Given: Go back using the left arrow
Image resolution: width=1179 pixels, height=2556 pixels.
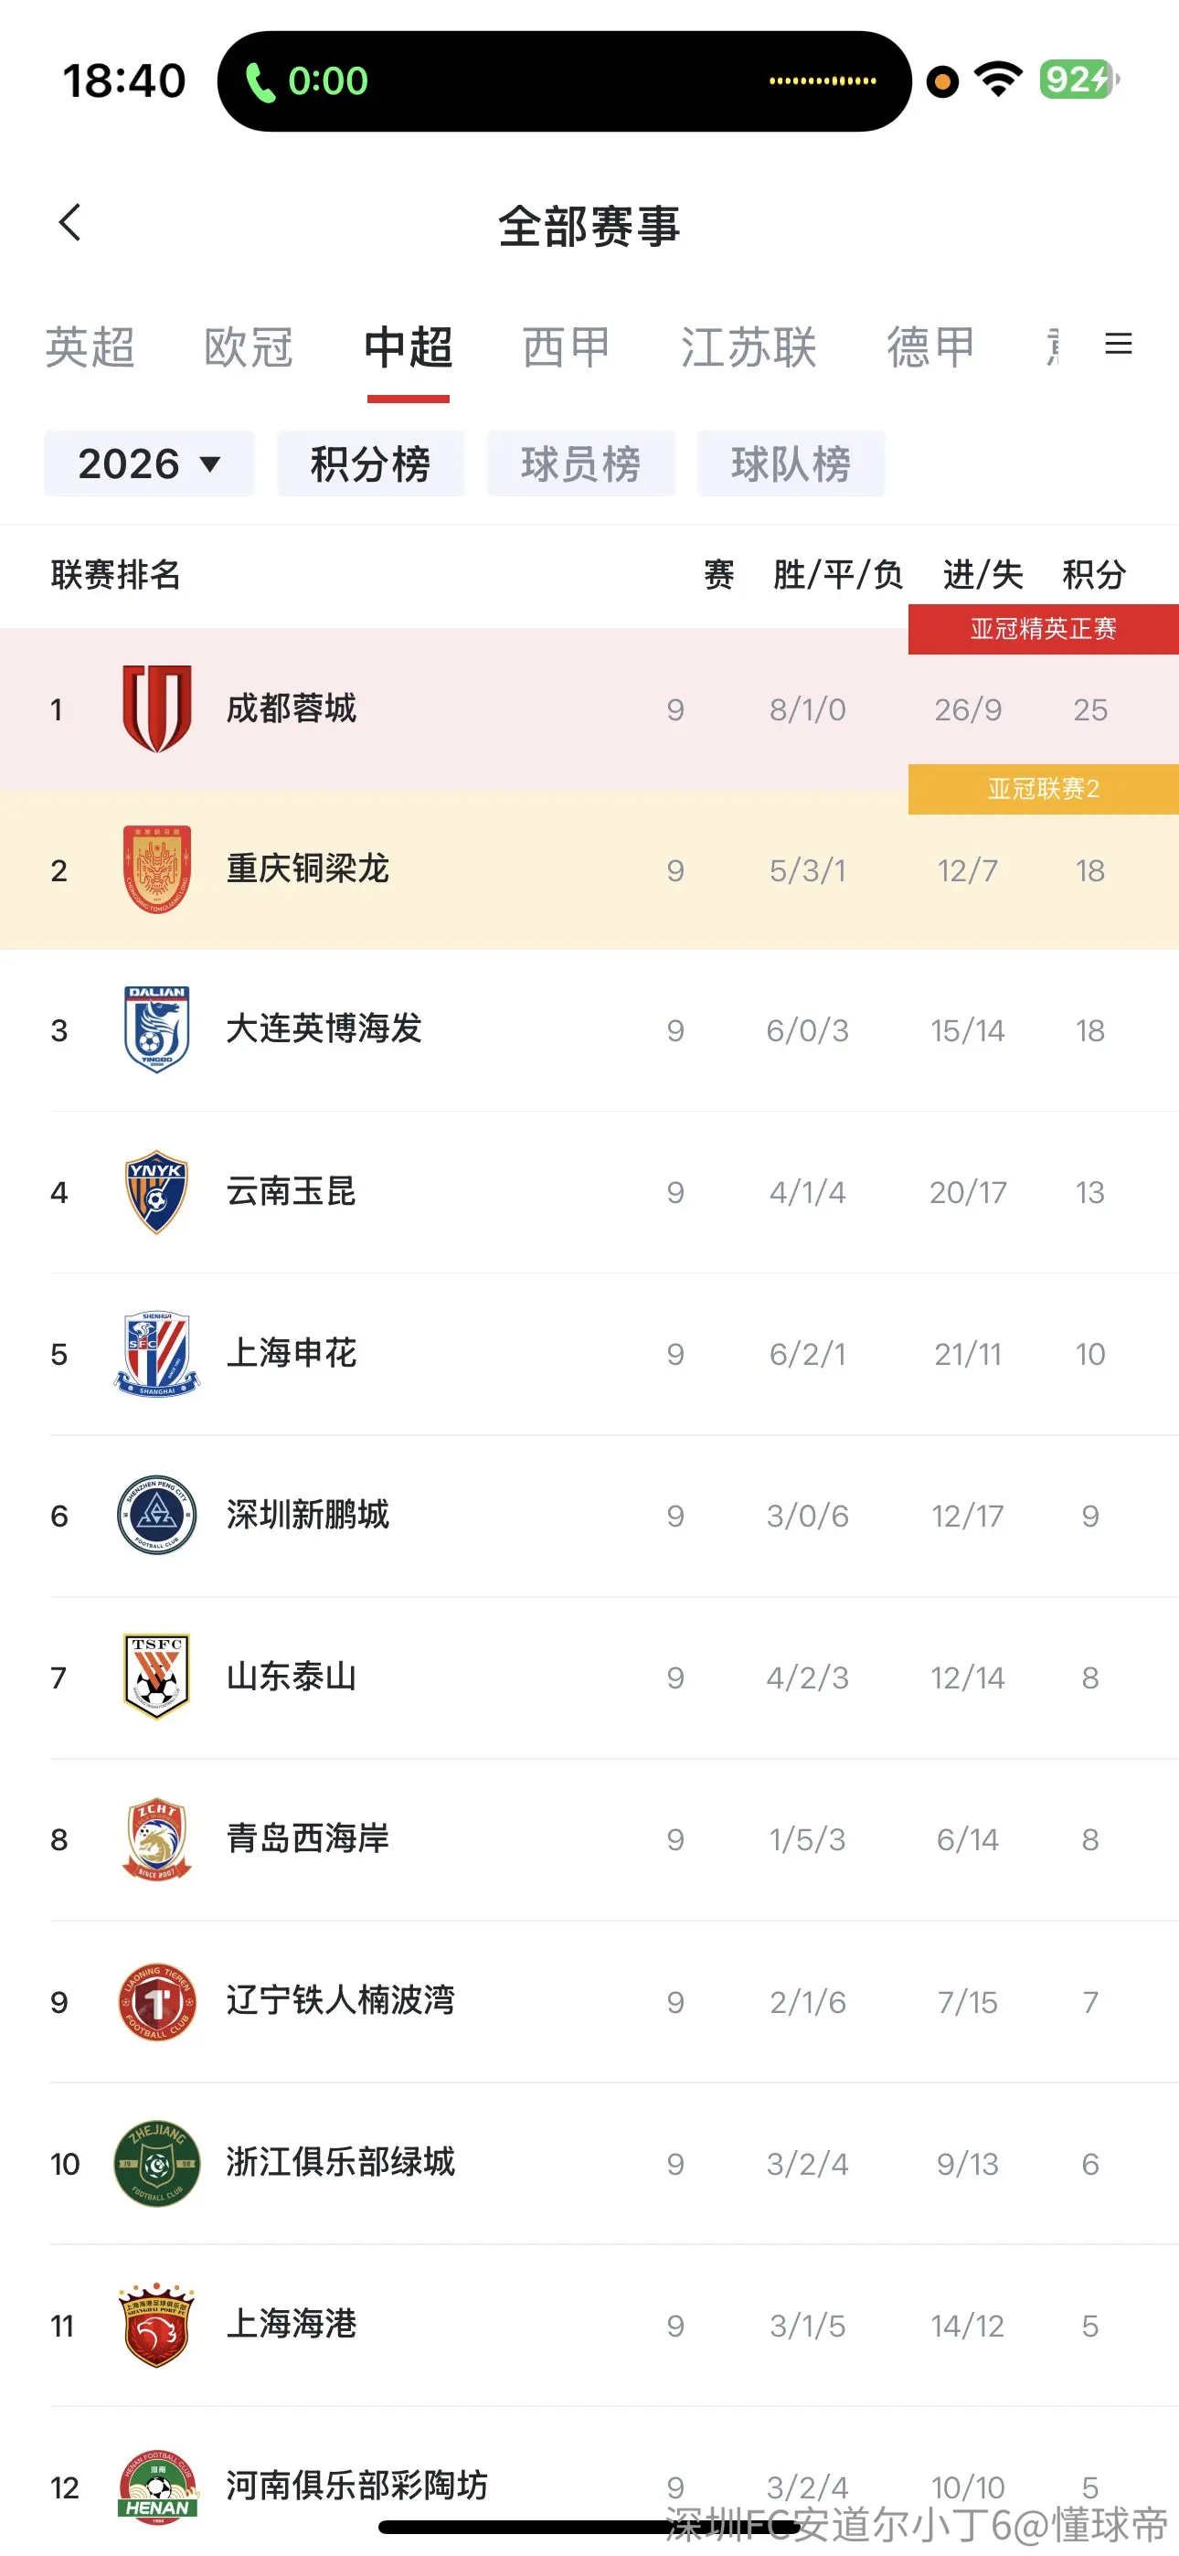Looking at the screenshot, I should (69, 222).
